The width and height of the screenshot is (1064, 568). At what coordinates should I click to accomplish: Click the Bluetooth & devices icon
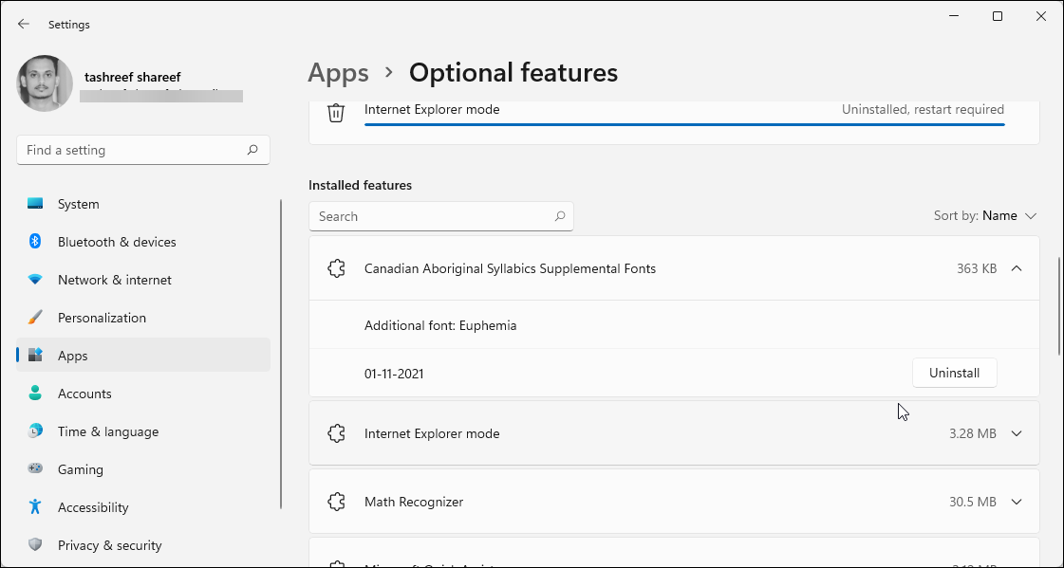pyautogui.click(x=35, y=242)
